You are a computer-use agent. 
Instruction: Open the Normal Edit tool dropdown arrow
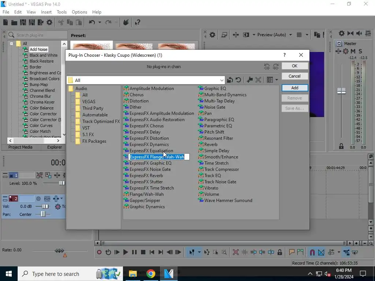coord(199,252)
